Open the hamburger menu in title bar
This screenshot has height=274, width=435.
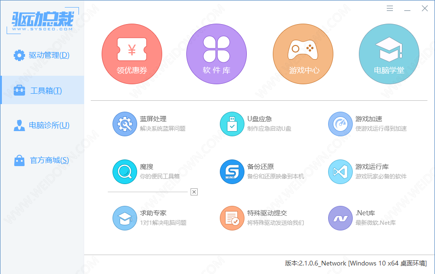point(390,9)
